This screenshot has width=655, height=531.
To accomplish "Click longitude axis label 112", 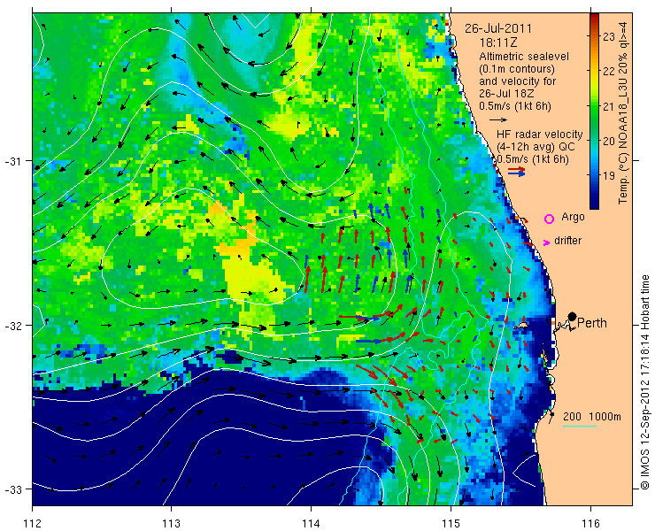I will pos(32,523).
